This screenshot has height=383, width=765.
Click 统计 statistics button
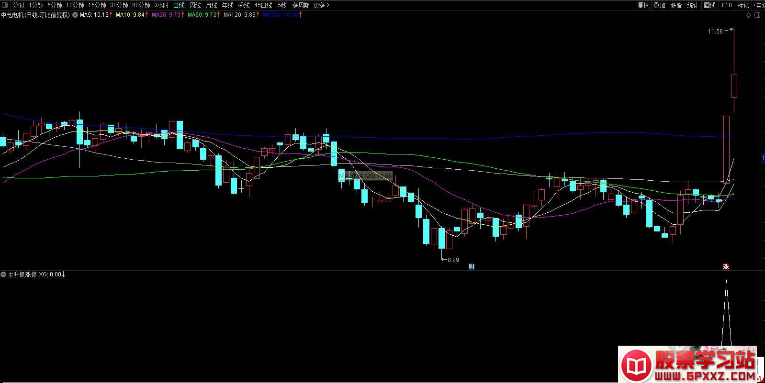coord(693,5)
